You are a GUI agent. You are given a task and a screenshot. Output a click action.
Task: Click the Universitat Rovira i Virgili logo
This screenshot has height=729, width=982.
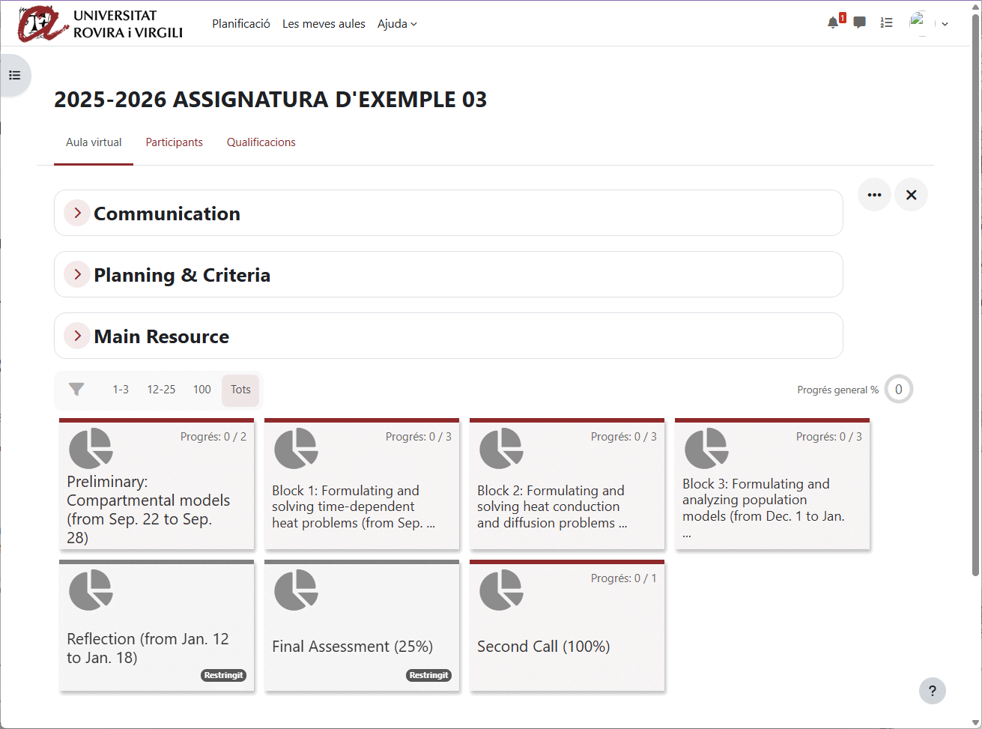click(101, 24)
